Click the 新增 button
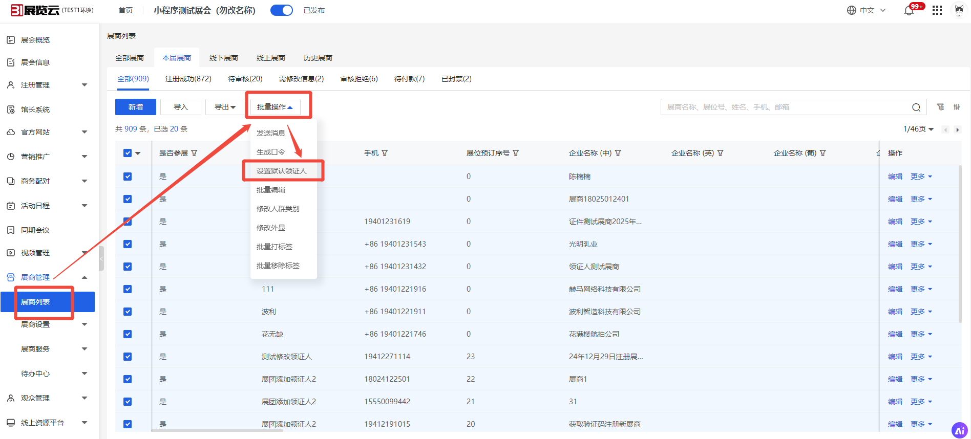This screenshot has height=439, width=971. [x=136, y=107]
